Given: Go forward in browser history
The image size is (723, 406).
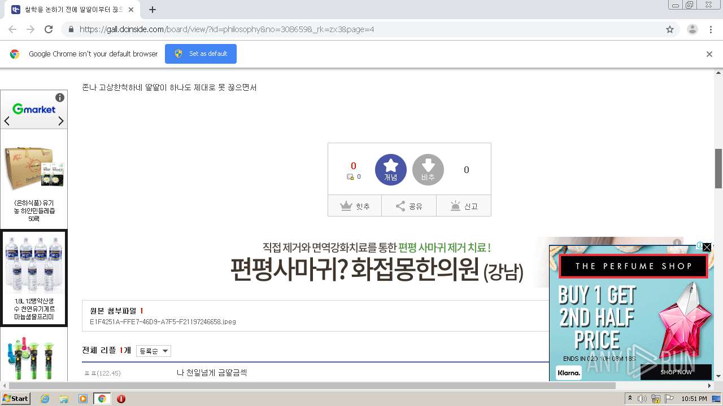Looking at the screenshot, I should tap(31, 29).
